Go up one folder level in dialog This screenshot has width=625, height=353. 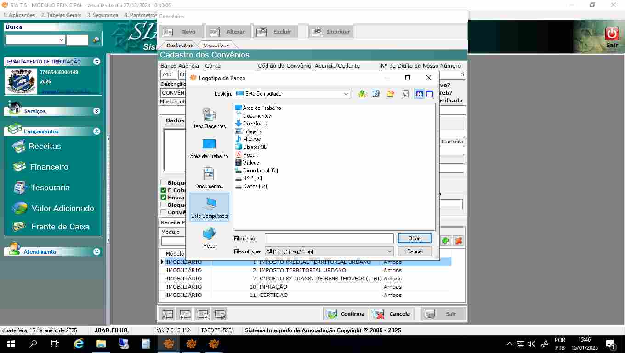(x=362, y=94)
